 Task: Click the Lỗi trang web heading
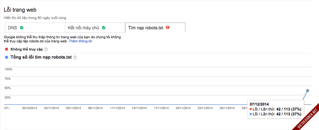pos(20,10)
